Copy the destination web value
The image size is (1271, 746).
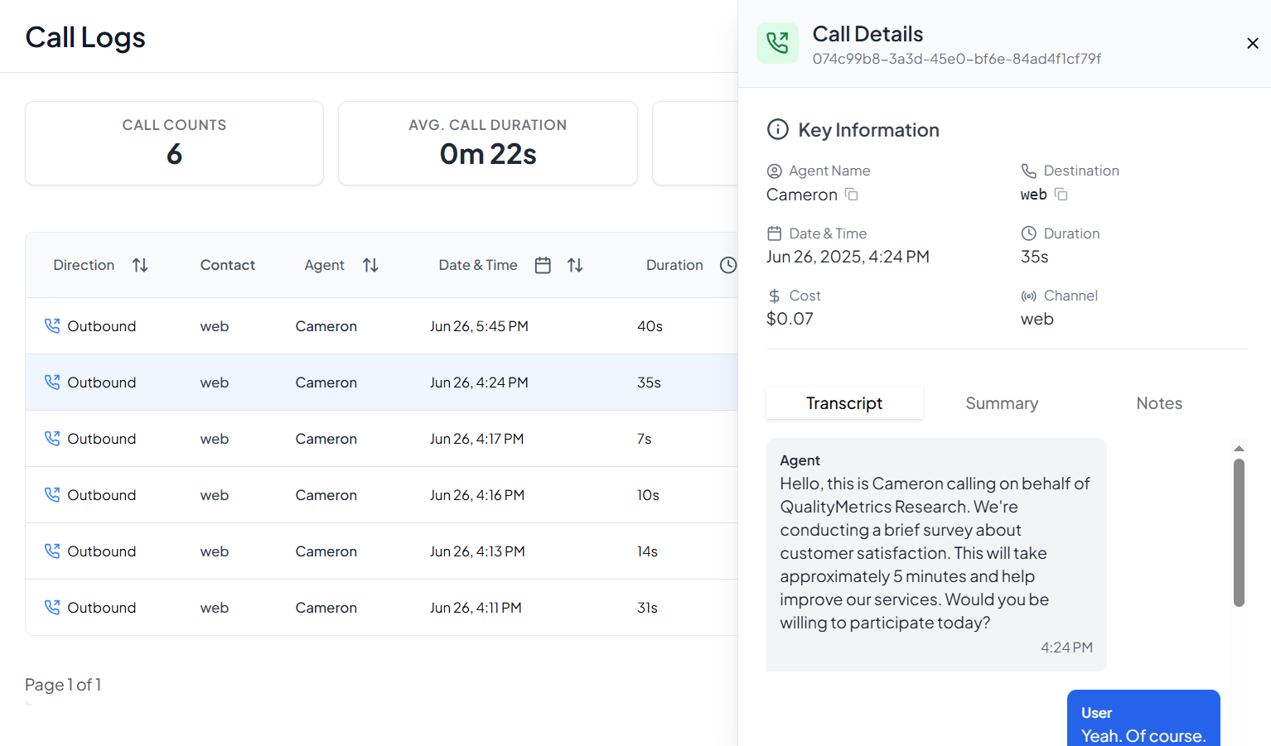click(1061, 195)
